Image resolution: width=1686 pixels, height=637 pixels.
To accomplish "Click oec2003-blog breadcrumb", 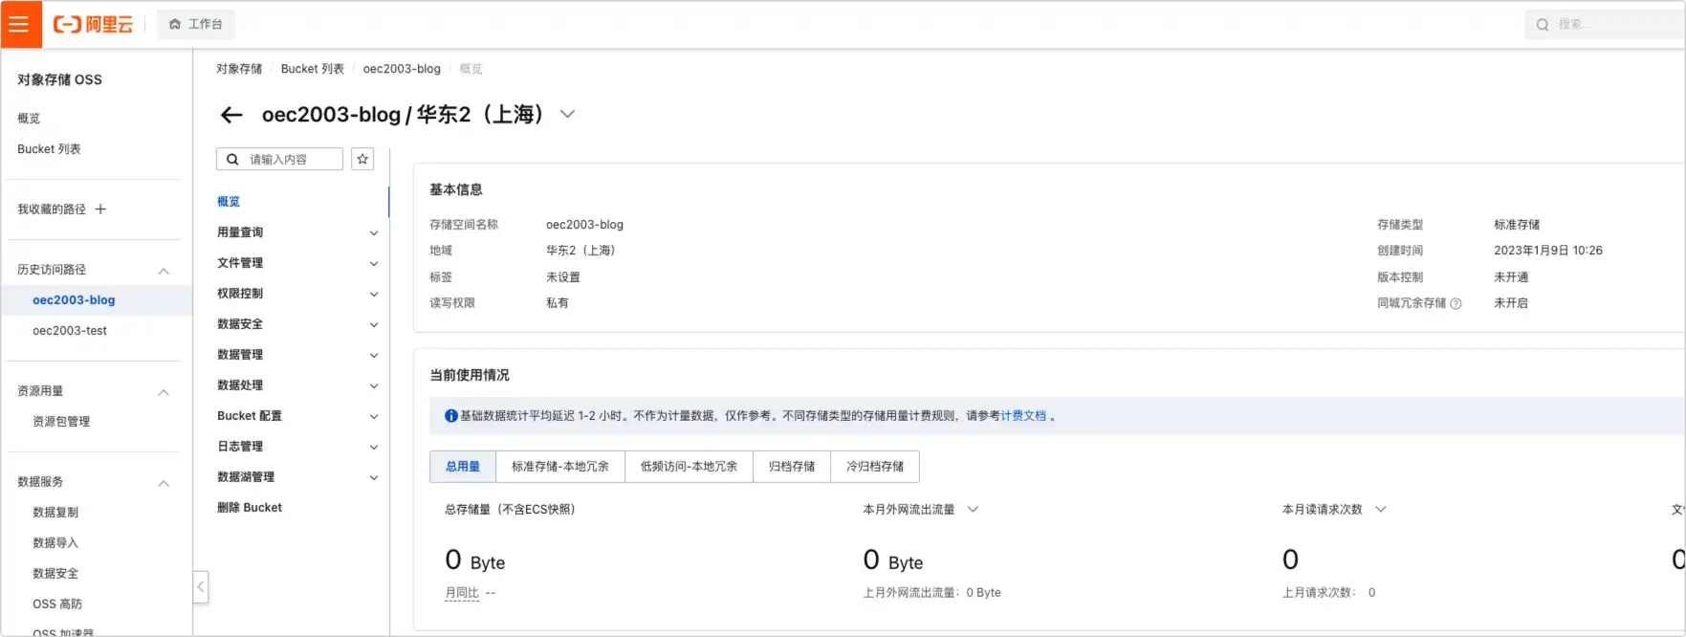I will [402, 69].
